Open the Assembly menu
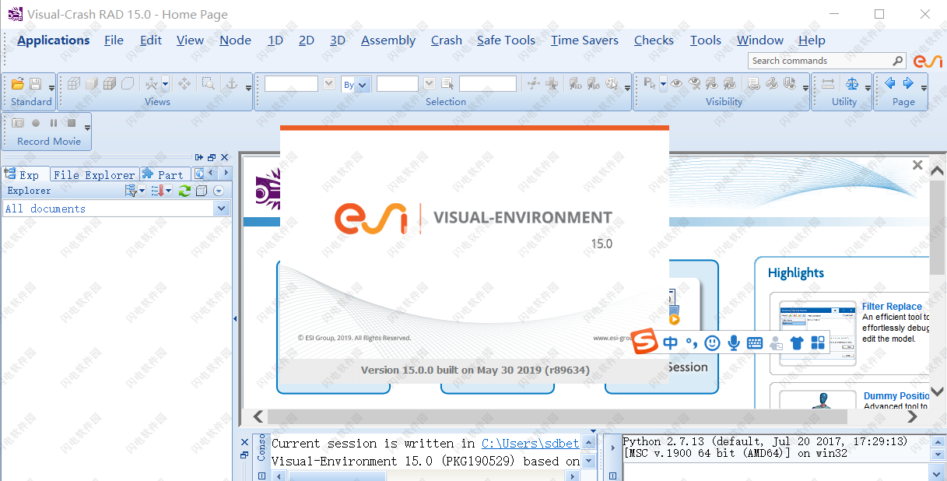The image size is (947, 481). 388,40
